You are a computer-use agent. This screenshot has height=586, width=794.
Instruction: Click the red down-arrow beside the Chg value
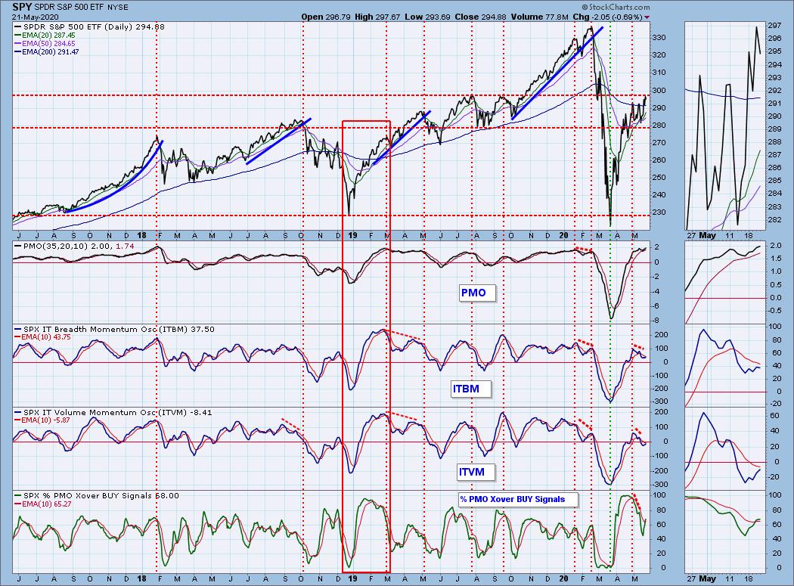point(646,17)
